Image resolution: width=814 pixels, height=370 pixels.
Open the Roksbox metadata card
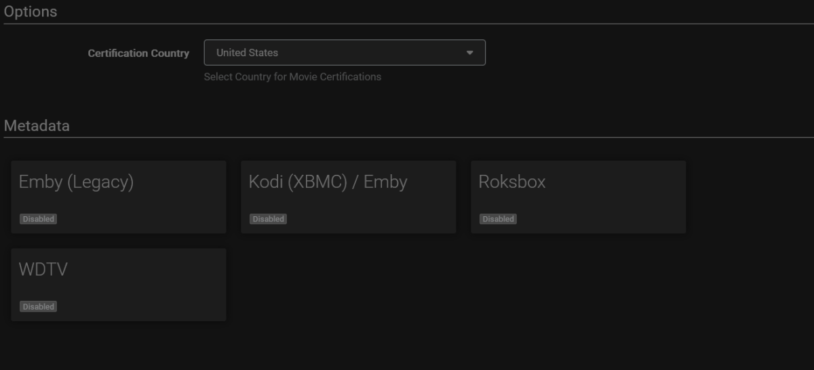(x=579, y=197)
